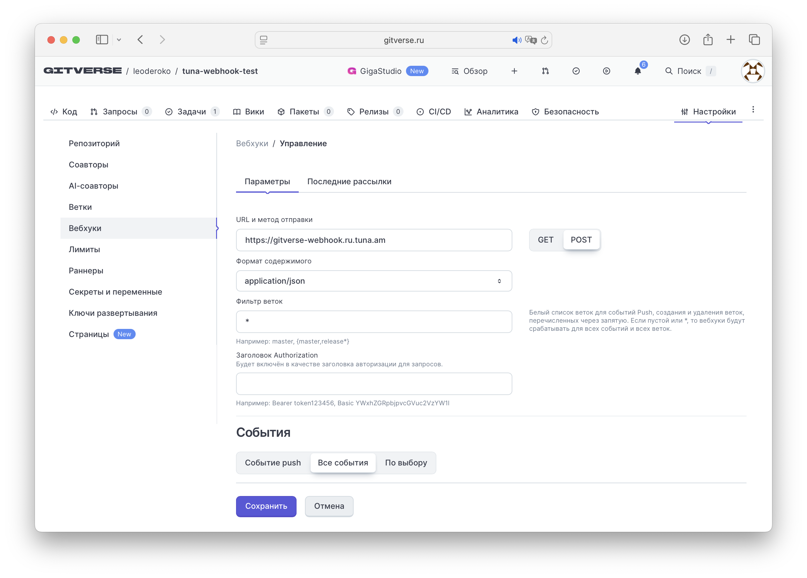The height and width of the screenshot is (578, 807).
Task: Click the page reload icon in address bar
Action: (x=544, y=40)
